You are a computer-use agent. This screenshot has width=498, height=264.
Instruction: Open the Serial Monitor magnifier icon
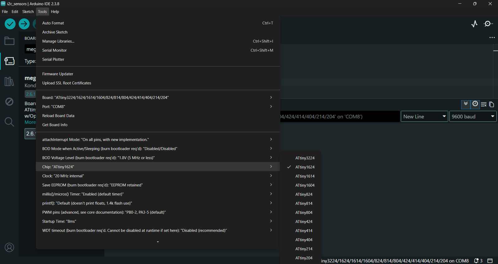click(x=488, y=24)
